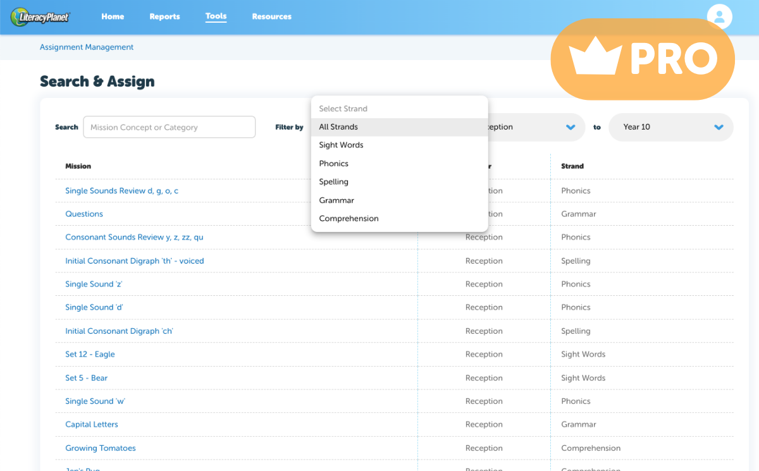The height and width of the screenshot is (471, 759).
Task: Click the Assignment Management breadcrumb link
Action: [x=87, y=47]
